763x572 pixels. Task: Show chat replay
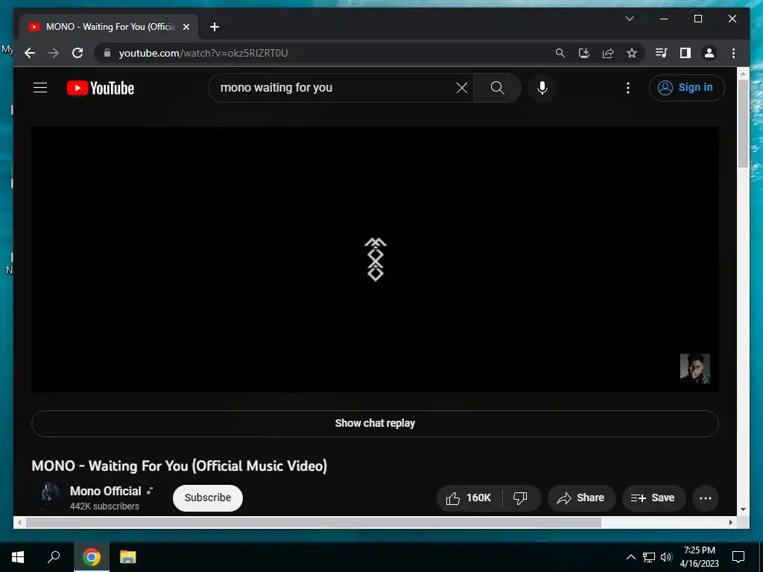point(375,423)
